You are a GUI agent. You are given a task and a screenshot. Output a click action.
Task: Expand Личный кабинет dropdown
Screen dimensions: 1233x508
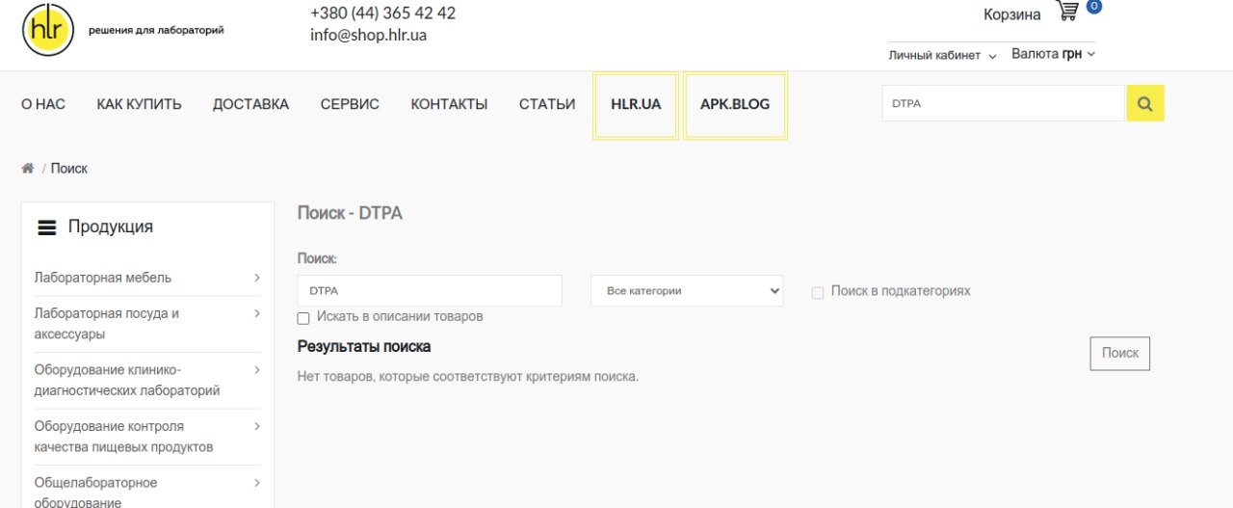tap(942, 56)
